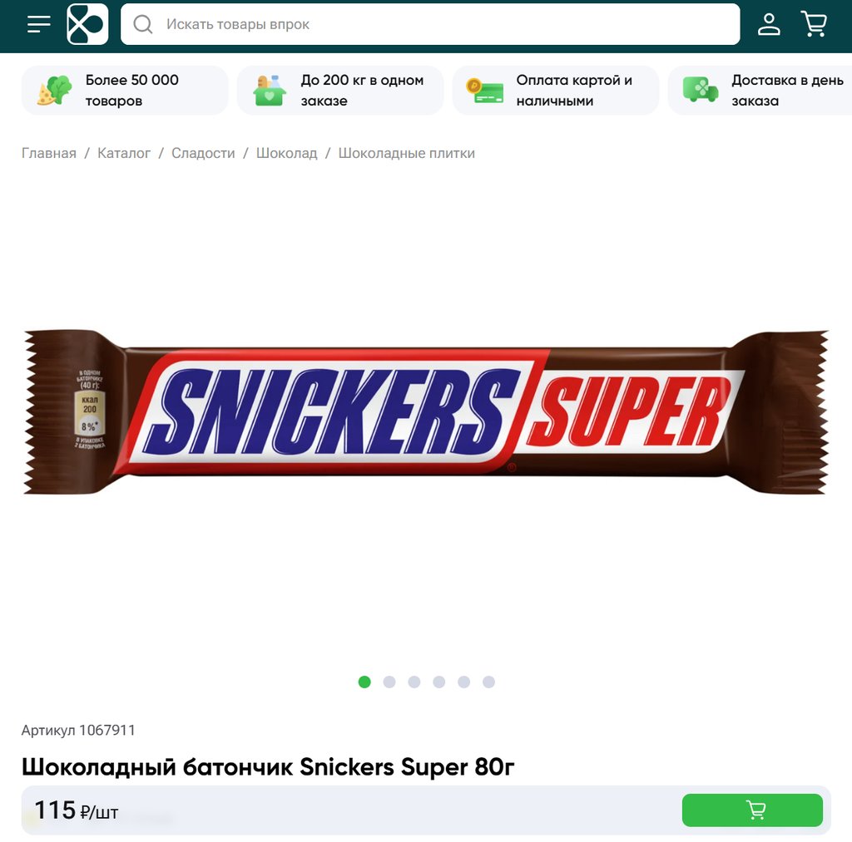
Task: Click the green grocery box icon
Action: [x=270, y=90]
